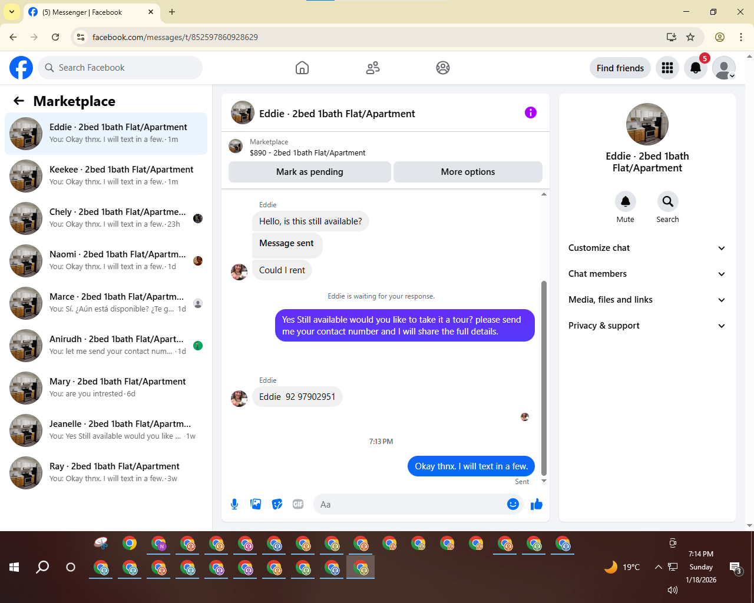
Task: Click chat scrollbar up arrow
Action: coord(544,194)
